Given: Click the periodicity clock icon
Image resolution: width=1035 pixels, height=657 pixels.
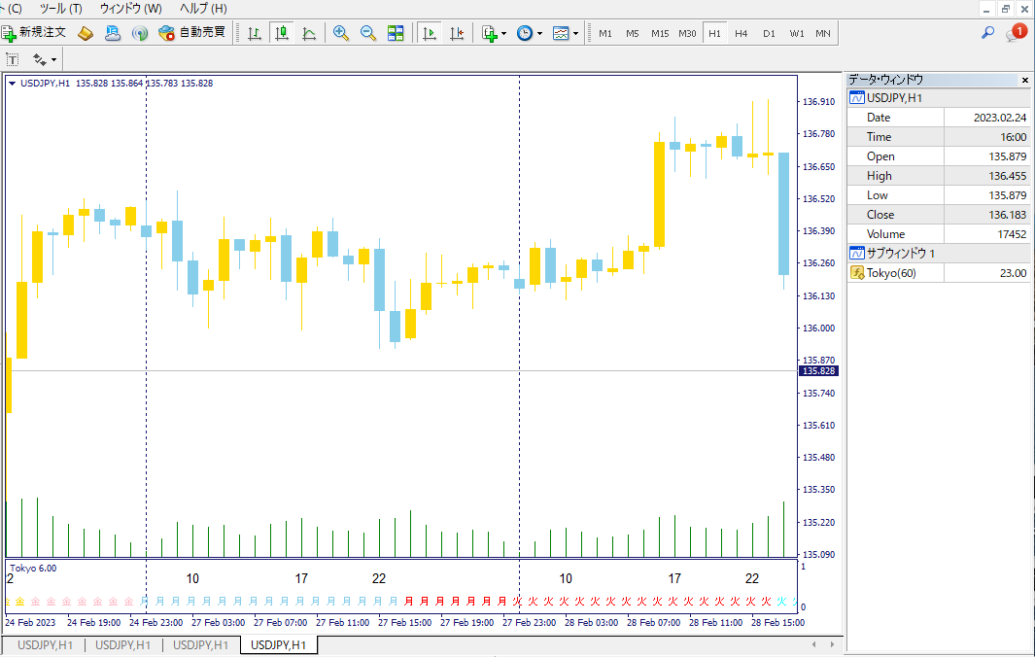Looking at the screenshot, I should (x=525, y=33).
